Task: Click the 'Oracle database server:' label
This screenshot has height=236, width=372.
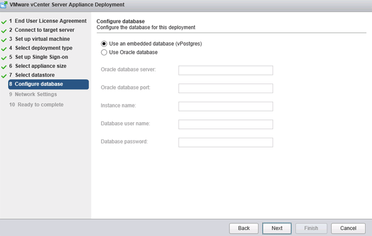Action: pos(128,70)
